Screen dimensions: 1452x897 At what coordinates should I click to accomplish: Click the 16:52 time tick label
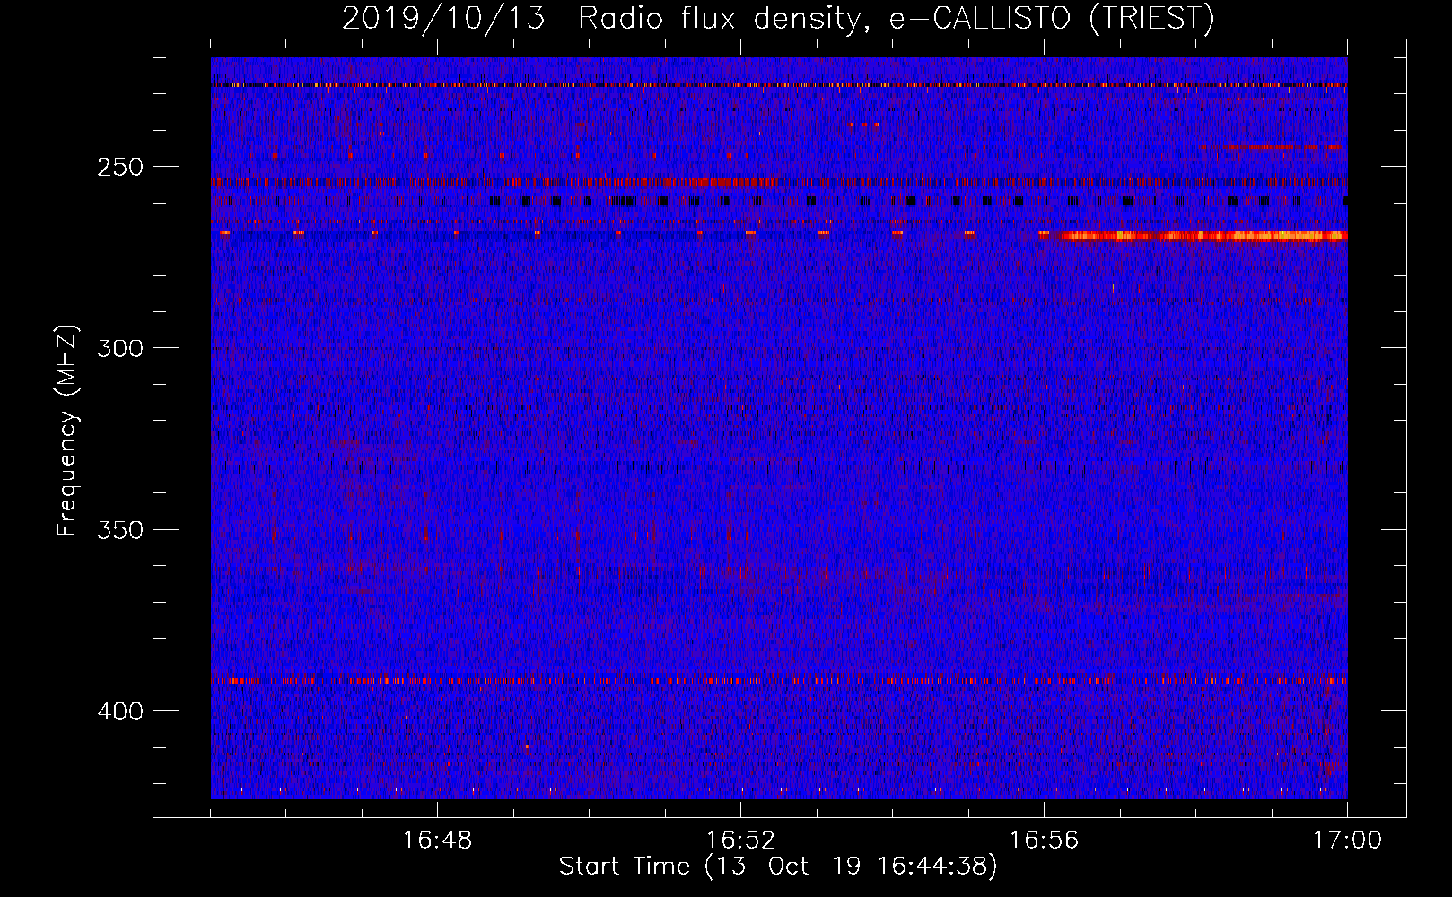pos(740,840)
